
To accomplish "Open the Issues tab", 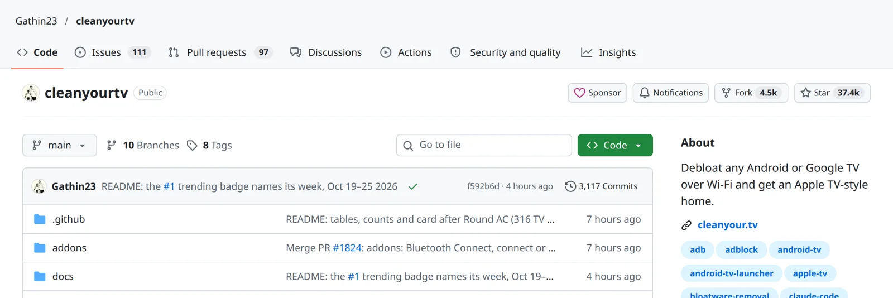I will pyautogui.click(x=112, y=52).
